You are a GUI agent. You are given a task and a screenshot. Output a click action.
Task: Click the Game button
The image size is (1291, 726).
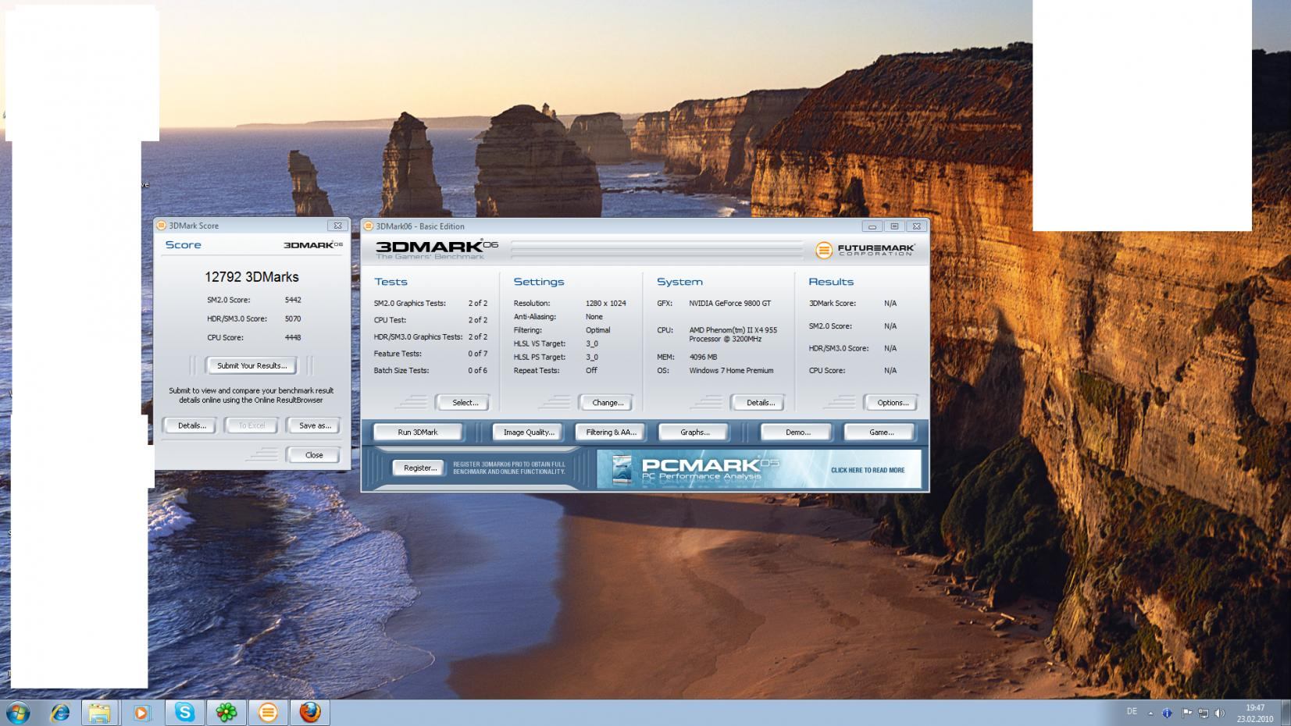pyautogui.click(x=881, y=432)
